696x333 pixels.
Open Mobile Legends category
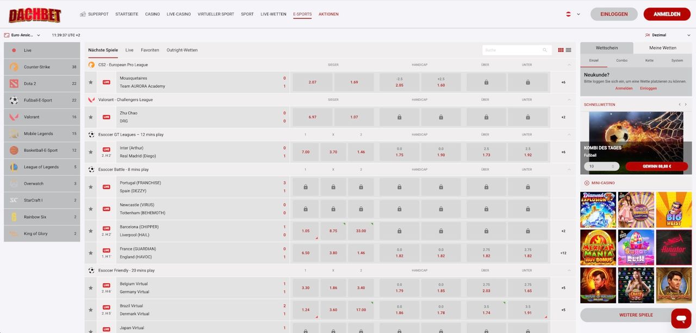[42, 133]
